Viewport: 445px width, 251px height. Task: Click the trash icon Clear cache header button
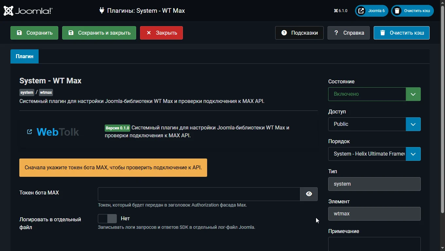tap(412, 11)
